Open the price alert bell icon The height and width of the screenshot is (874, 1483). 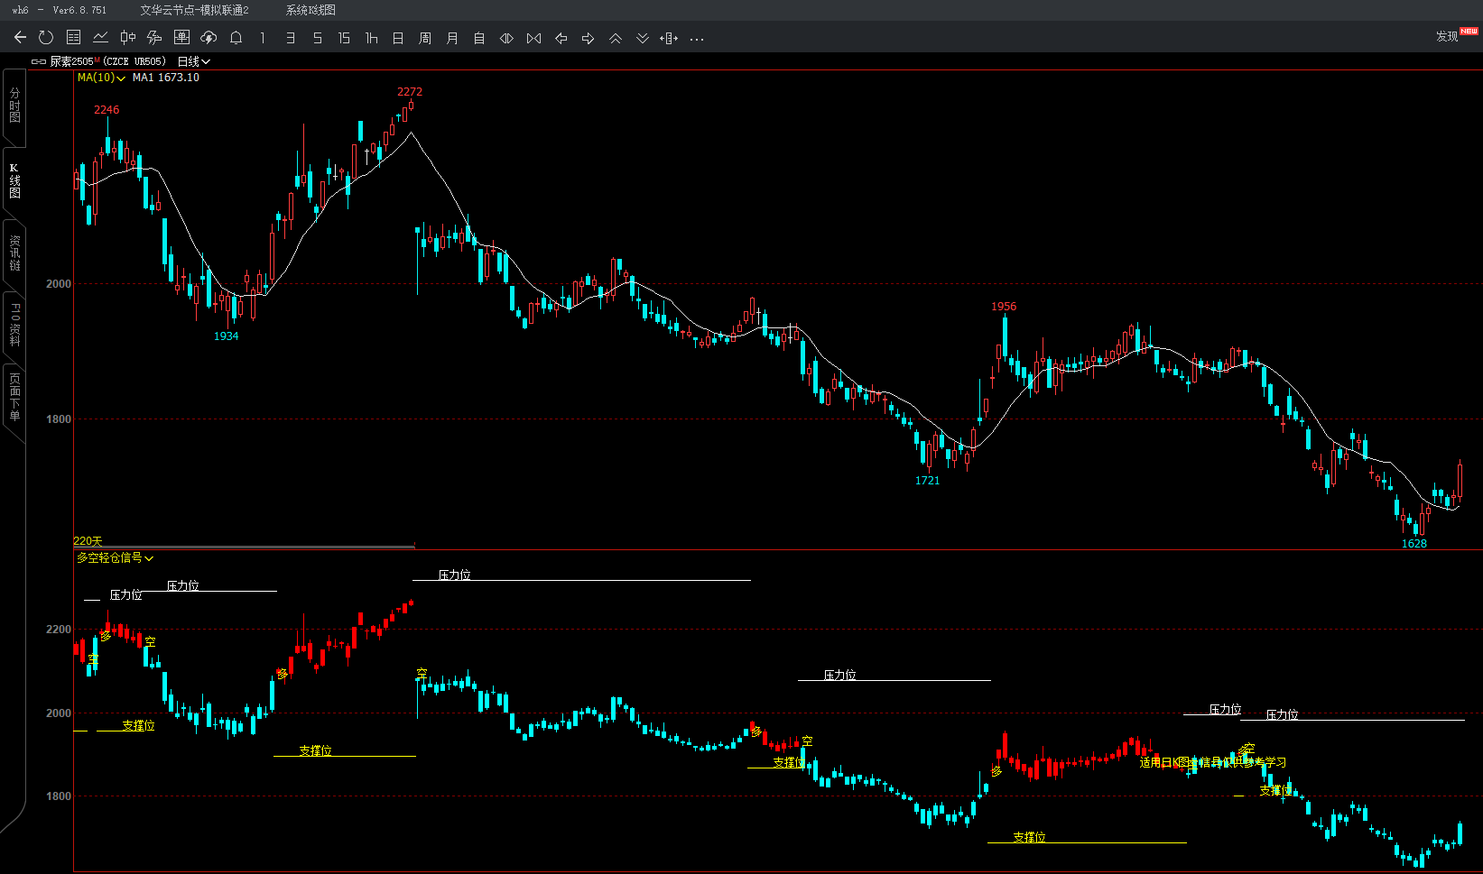pos(236,38)
